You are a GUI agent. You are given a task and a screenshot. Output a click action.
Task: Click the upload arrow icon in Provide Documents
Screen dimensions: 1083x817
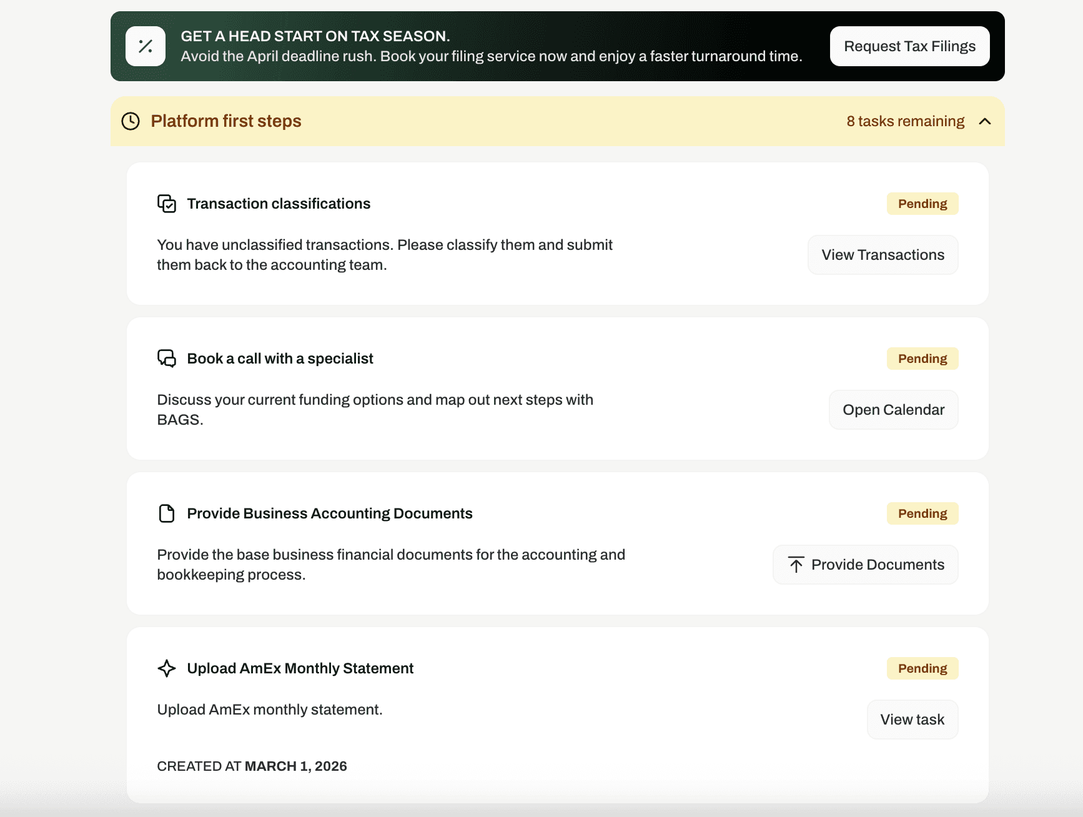[x=796, y=565]
